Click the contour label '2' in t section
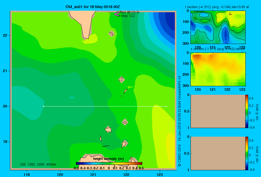Image resolution: width=261 pixels, height=177 pixels. [230, 14]
